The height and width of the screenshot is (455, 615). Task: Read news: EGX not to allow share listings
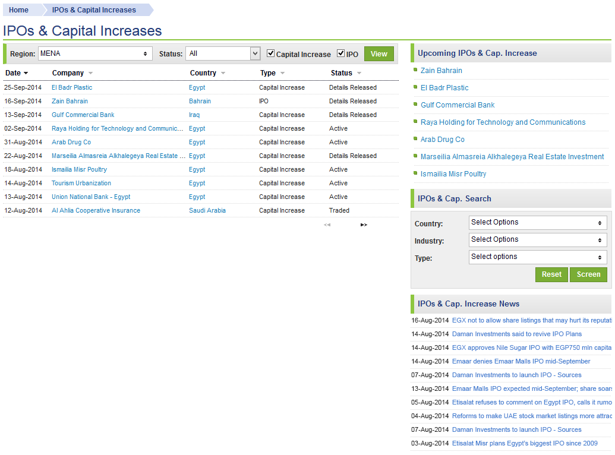click(531, 321)
